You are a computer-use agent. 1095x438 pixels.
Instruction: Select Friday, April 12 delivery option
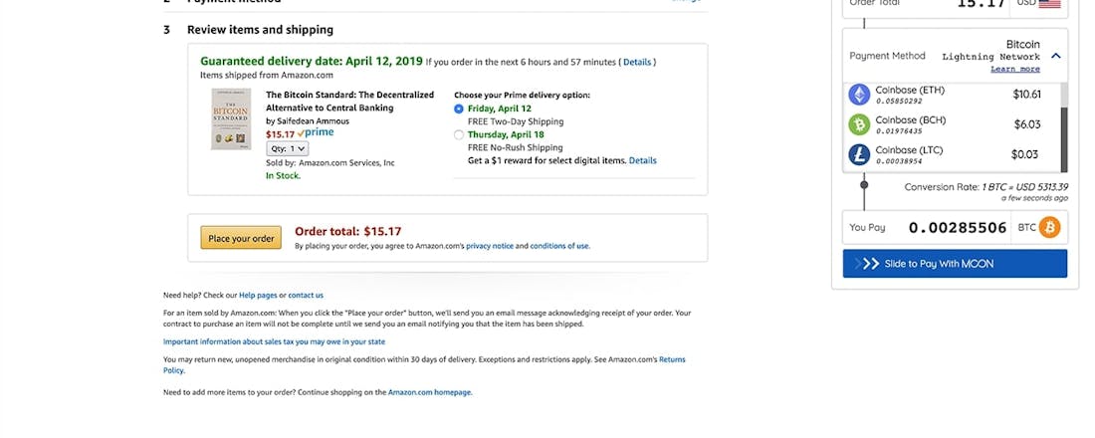(459, 109)
